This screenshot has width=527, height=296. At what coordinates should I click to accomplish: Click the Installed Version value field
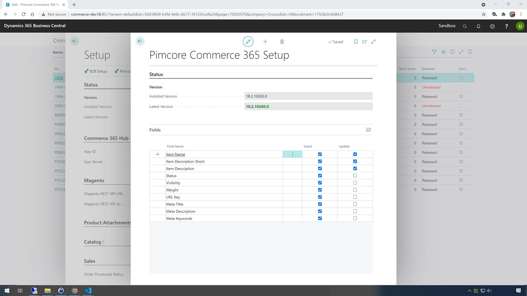tap(308, 96)
